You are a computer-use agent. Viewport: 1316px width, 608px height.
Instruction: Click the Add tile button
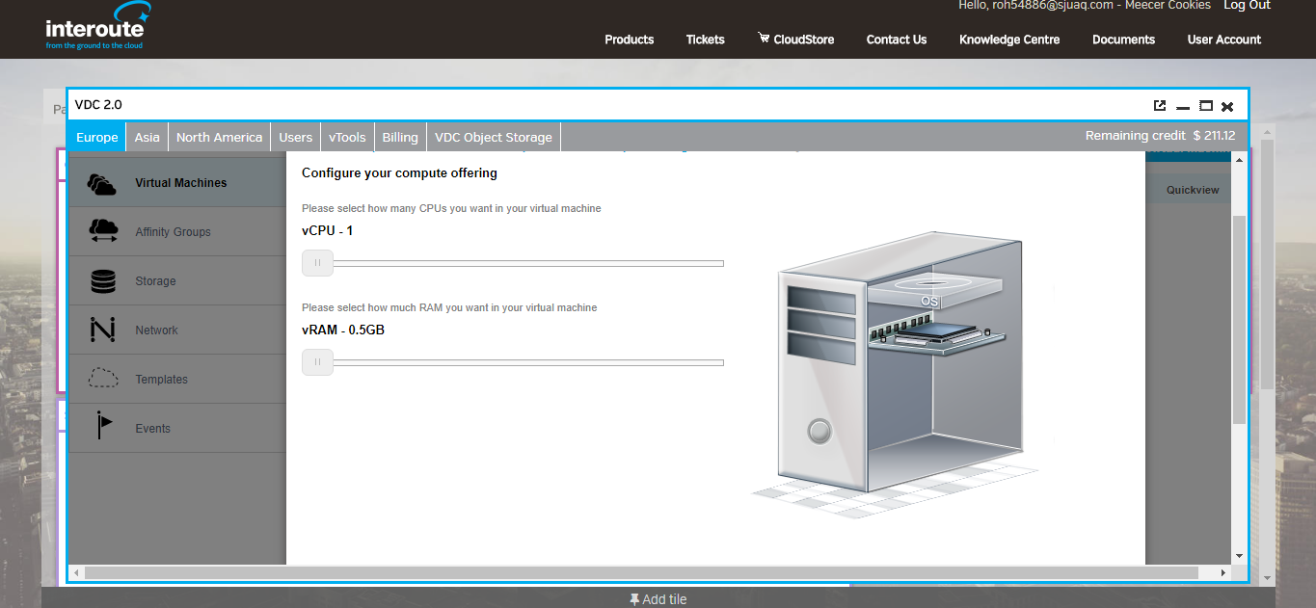click(x=658, y=599)
